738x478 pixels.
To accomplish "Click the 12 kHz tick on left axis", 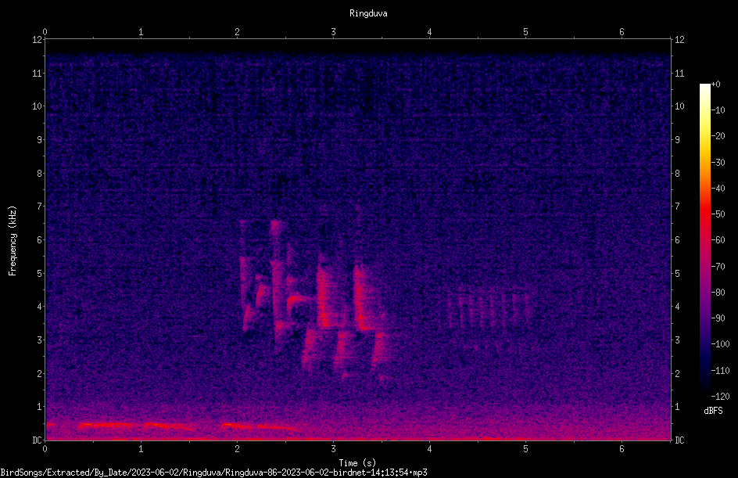I will (x=38, y=40).
